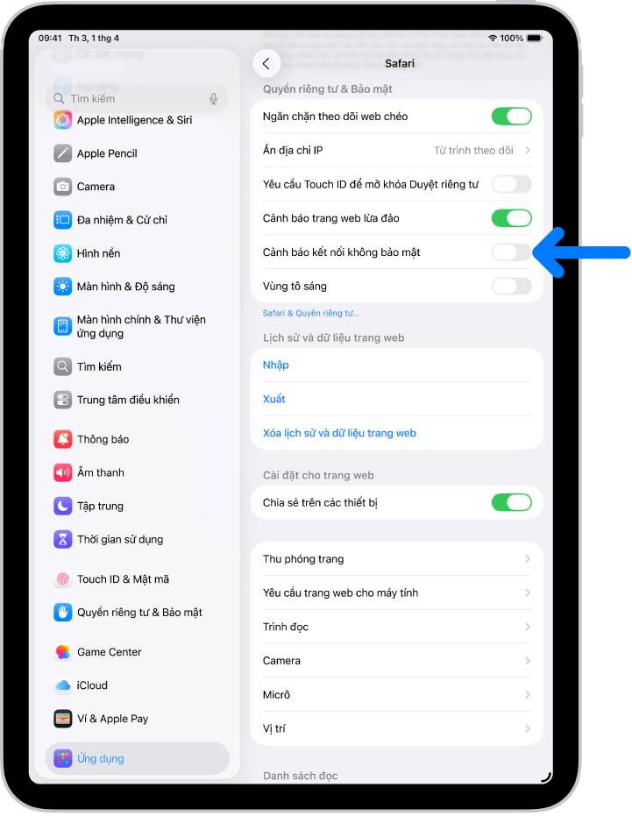Open the Safari & Quyền riêng tư link
Screen dimensions: 632x816
click(311, 313)
